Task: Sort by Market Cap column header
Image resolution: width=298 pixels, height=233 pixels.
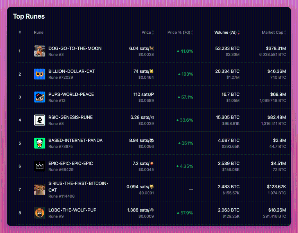Action: point(274,32)
